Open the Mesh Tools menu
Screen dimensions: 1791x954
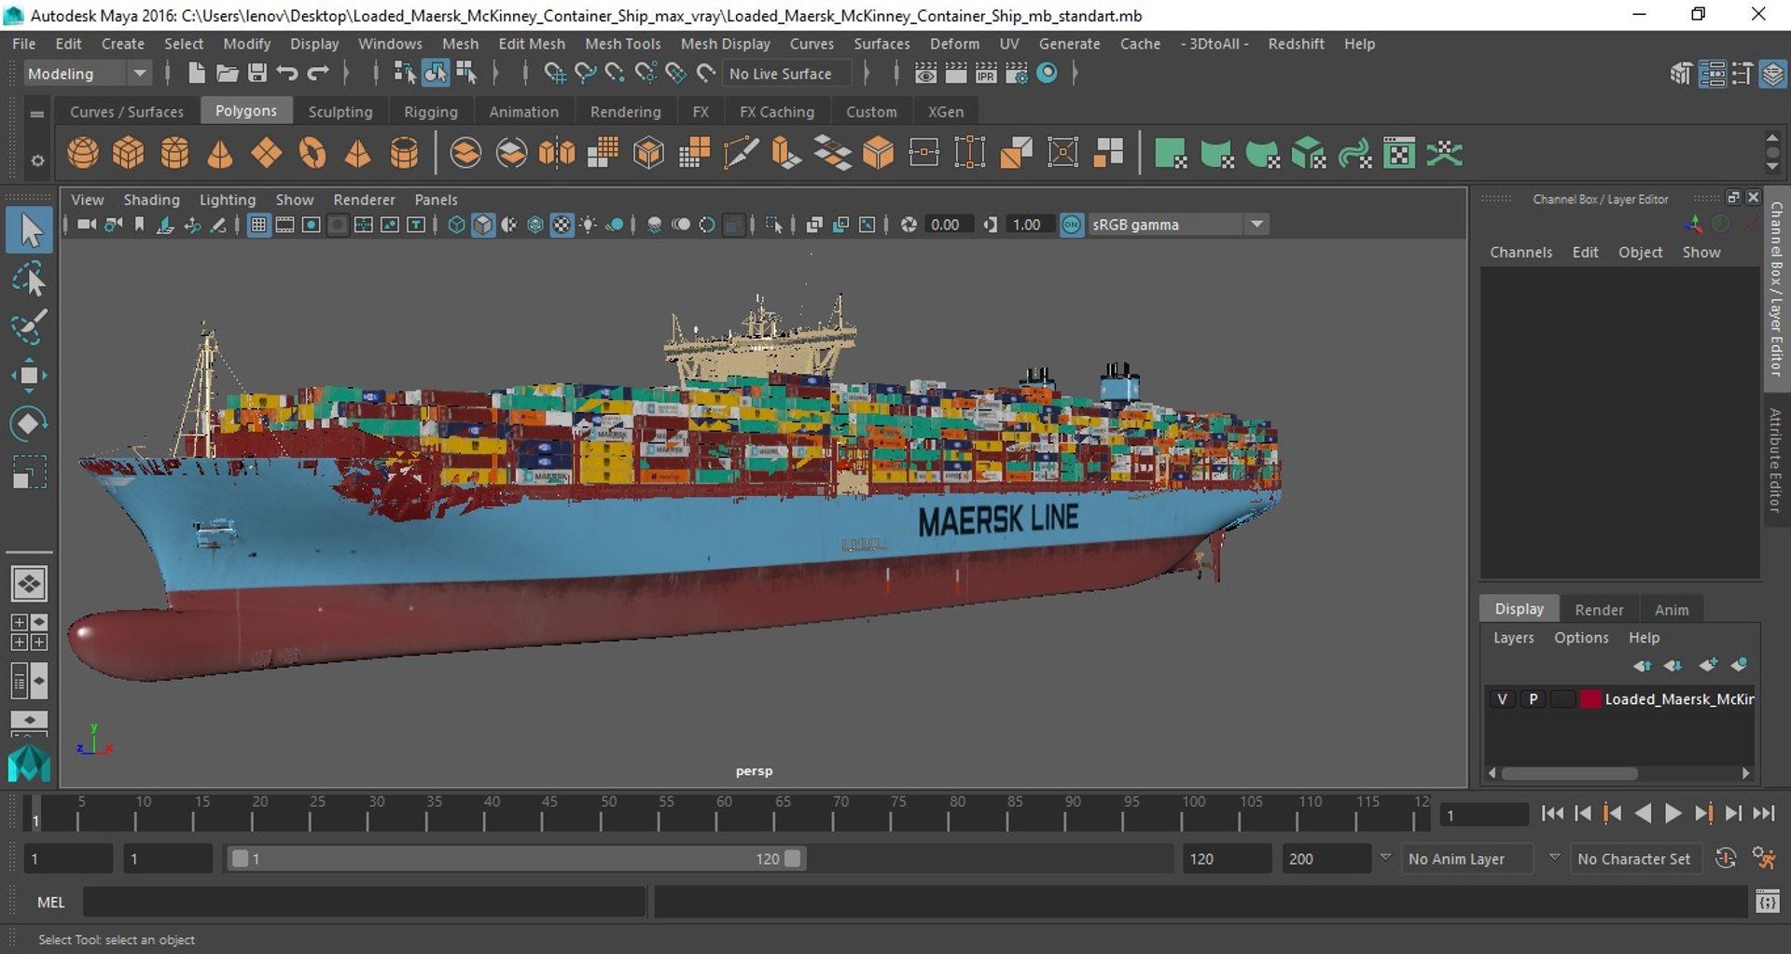[x=622, y=44]
